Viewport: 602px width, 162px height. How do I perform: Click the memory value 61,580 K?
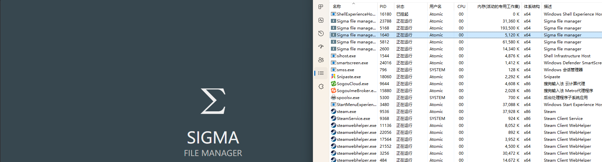[511, 42]
